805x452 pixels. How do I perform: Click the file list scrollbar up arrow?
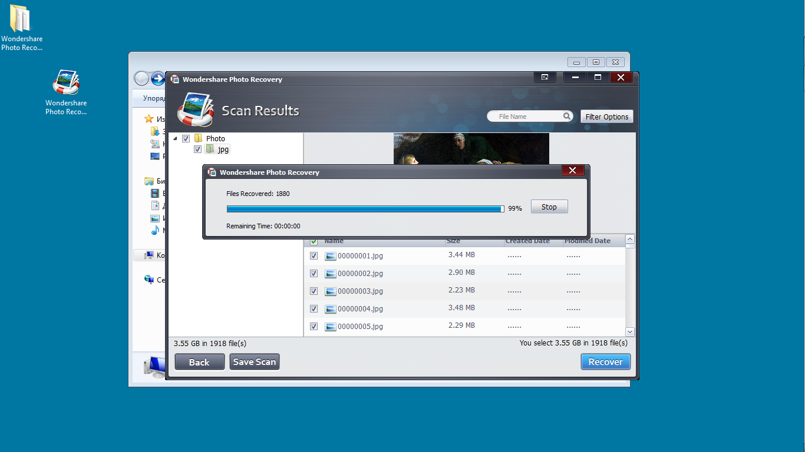[x=630, y=240]
